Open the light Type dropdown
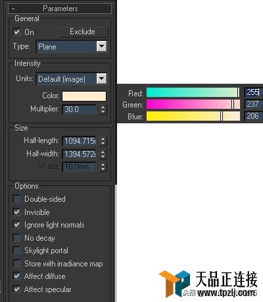Image resolution: width=263 pixels, height=302 pixels. (72, 47)
